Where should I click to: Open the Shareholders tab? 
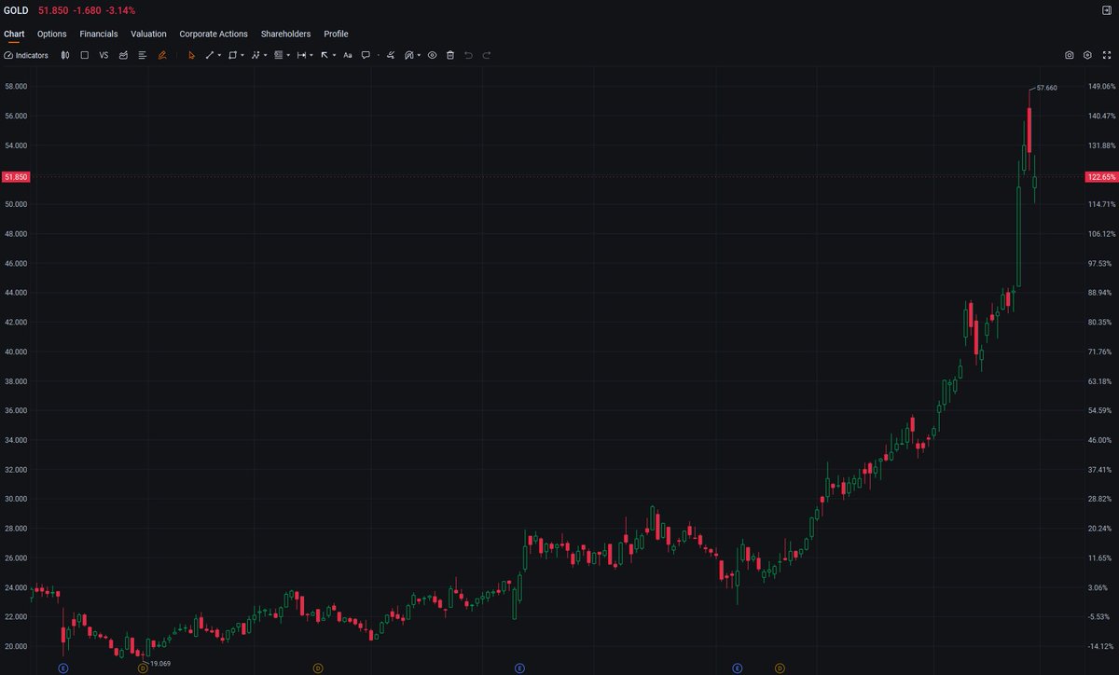[x=285, y=34]
